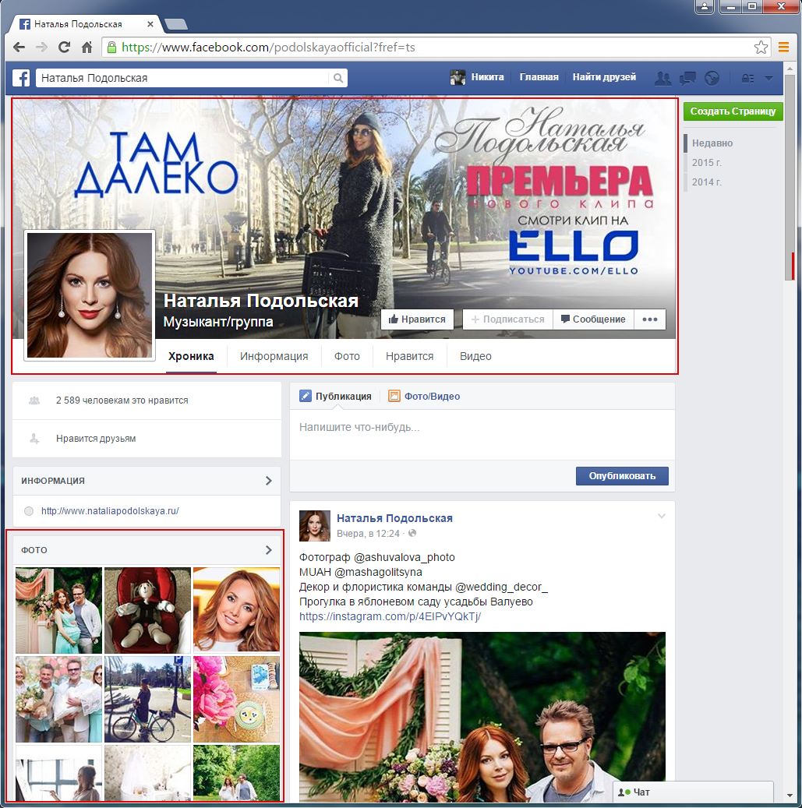The width and height of the screenshot is (802, 808).
Task: Bookmark page with the star icon
Action: click(761, 48)
